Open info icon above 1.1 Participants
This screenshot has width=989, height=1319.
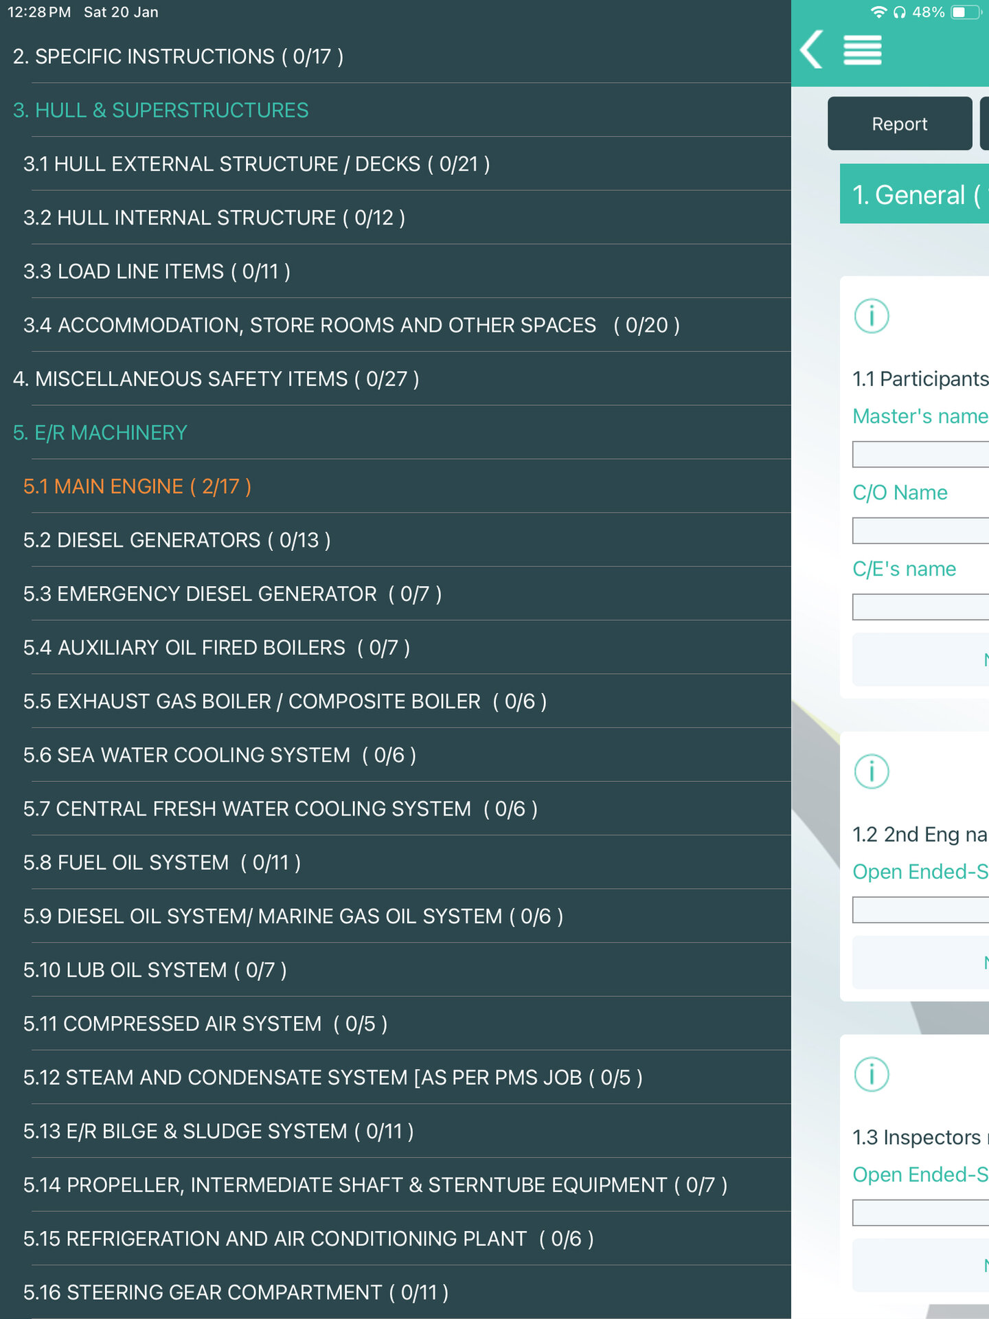coord(872,316)
